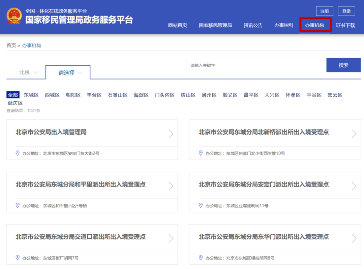Open 北京市公安局东城分局北新桥派出所出入境受理点 title
Viewport: 364px width, 269px height.
[264, 132]
